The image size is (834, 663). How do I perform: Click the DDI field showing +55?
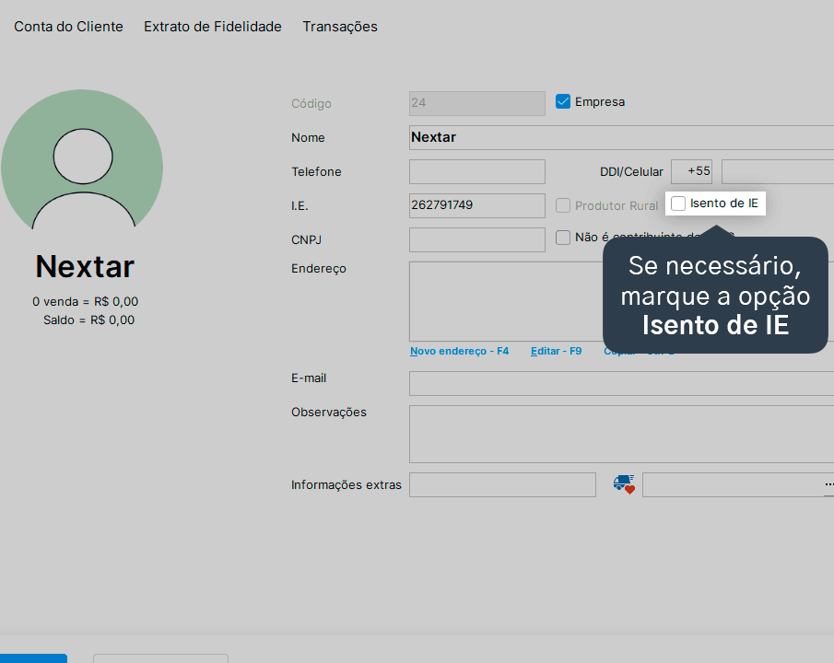(x=691, y=171)
